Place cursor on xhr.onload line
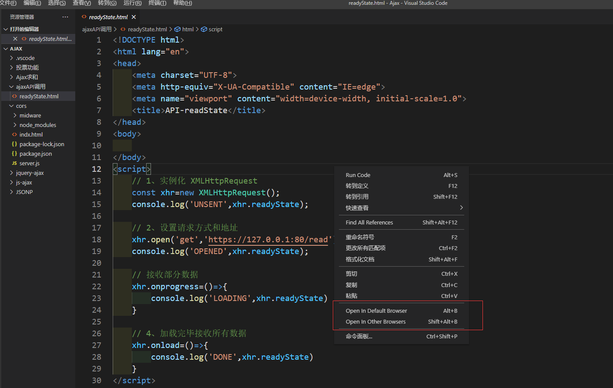 pos(170,345)
